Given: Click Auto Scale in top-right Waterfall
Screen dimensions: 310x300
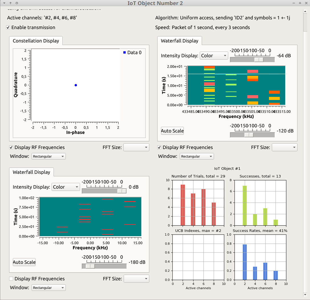Looking at the screenshot, I should coord(172,131).
